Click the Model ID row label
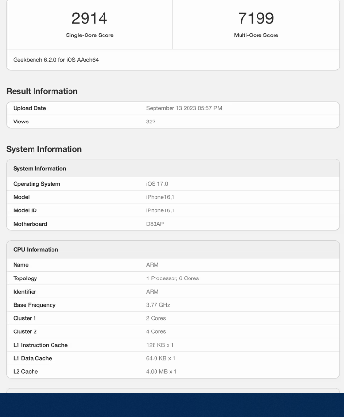The width and height of the screenshot is (344, 417). pyautogui.click(x=25, y=210)
